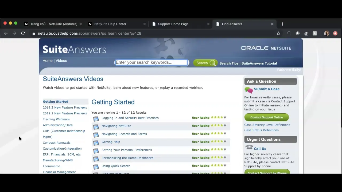Open Administration/Data category
The image size is (342, 192).
coord(58,125)
